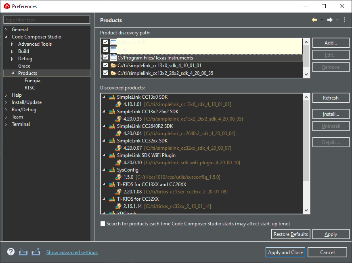Click the 2.20.1.08 version icon
The image size is (352, 263).
[118, 192]
